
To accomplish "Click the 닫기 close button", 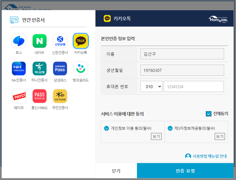I will (x=116, y=171).
